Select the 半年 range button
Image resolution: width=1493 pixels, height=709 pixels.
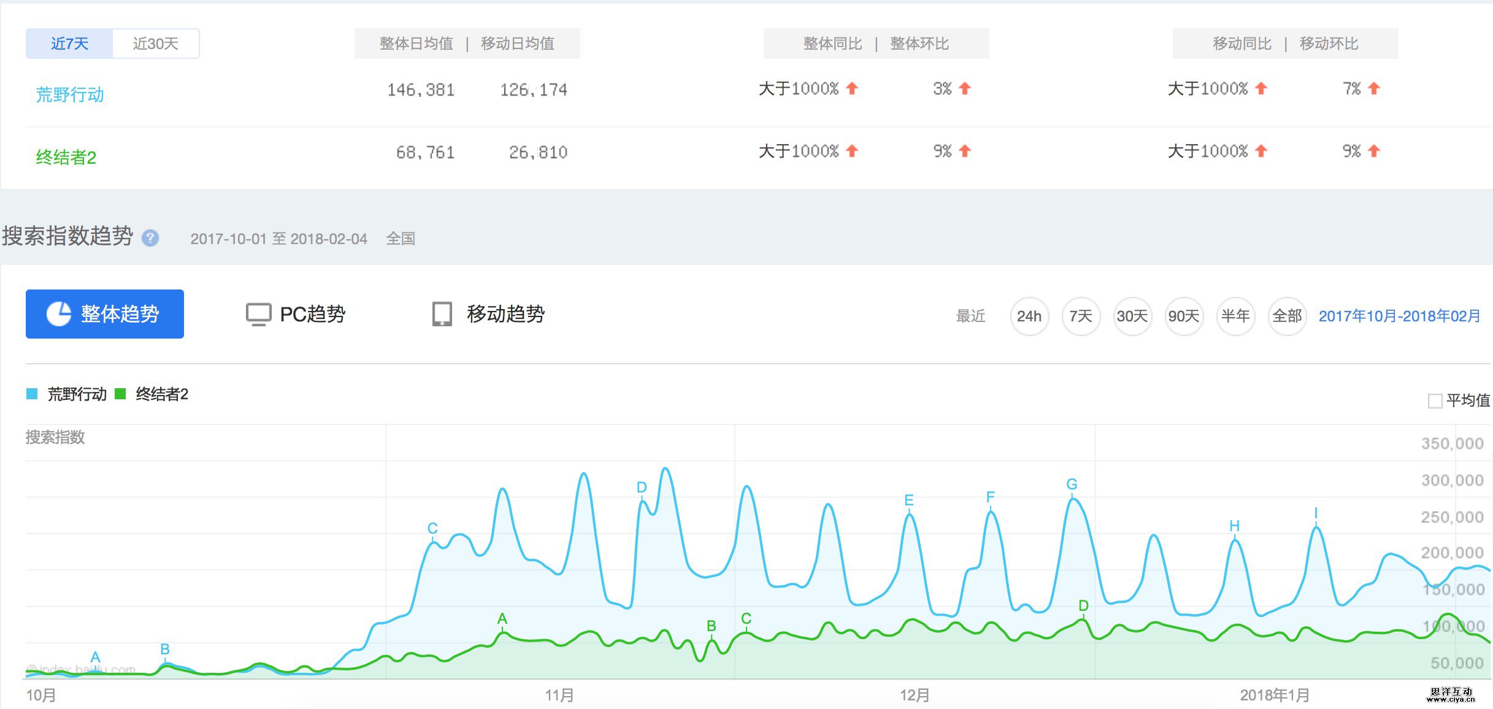(x=1235, y=316)
